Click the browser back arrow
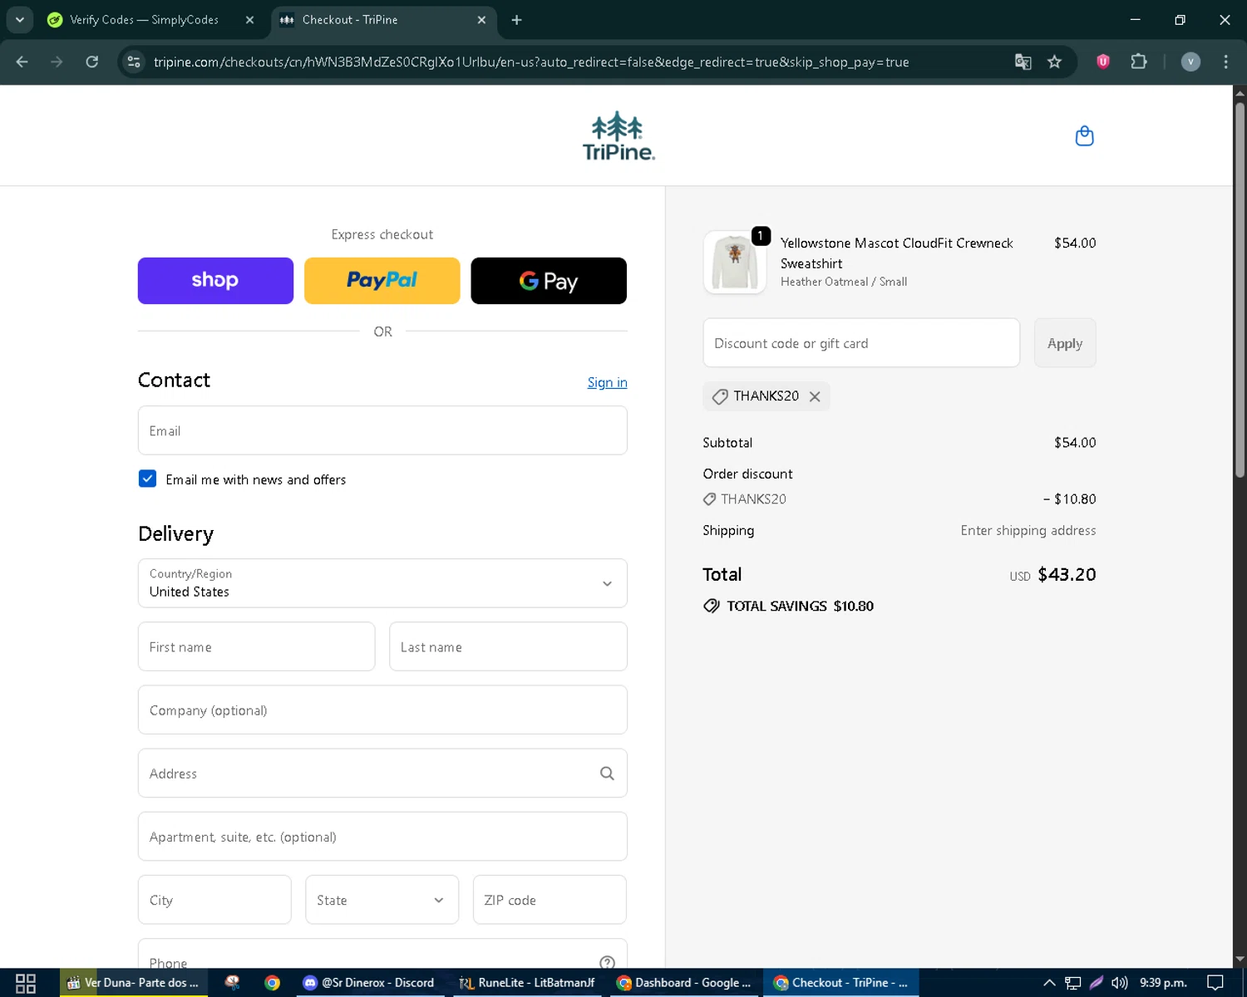1247x997 pixels. (x=22, y=61)
